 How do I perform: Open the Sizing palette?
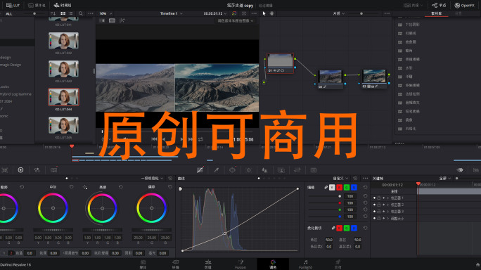[x=297, y=170]
